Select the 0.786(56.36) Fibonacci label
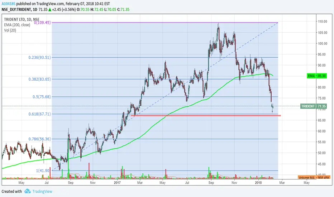Viewport: 334px width, 197px height. [40, 139]
